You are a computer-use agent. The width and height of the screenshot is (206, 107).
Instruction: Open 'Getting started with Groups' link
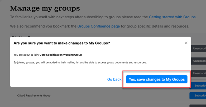coord(173,17)
